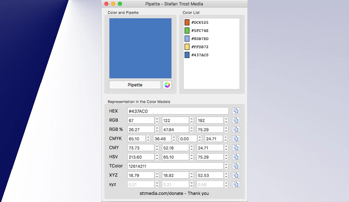Click the RGB % field 26.27

point(141,129)
